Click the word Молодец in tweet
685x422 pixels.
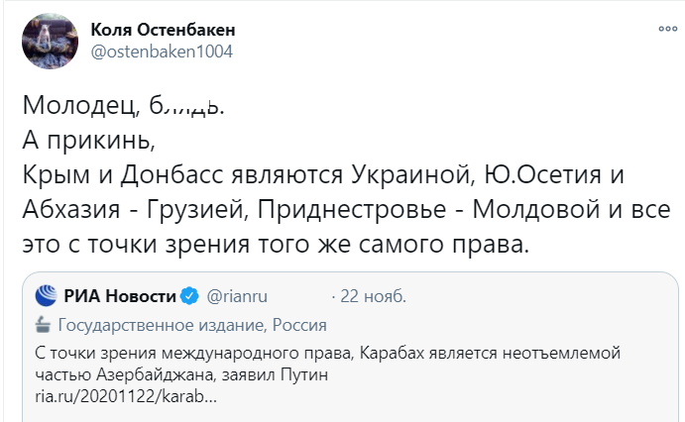tap(81, 105)
